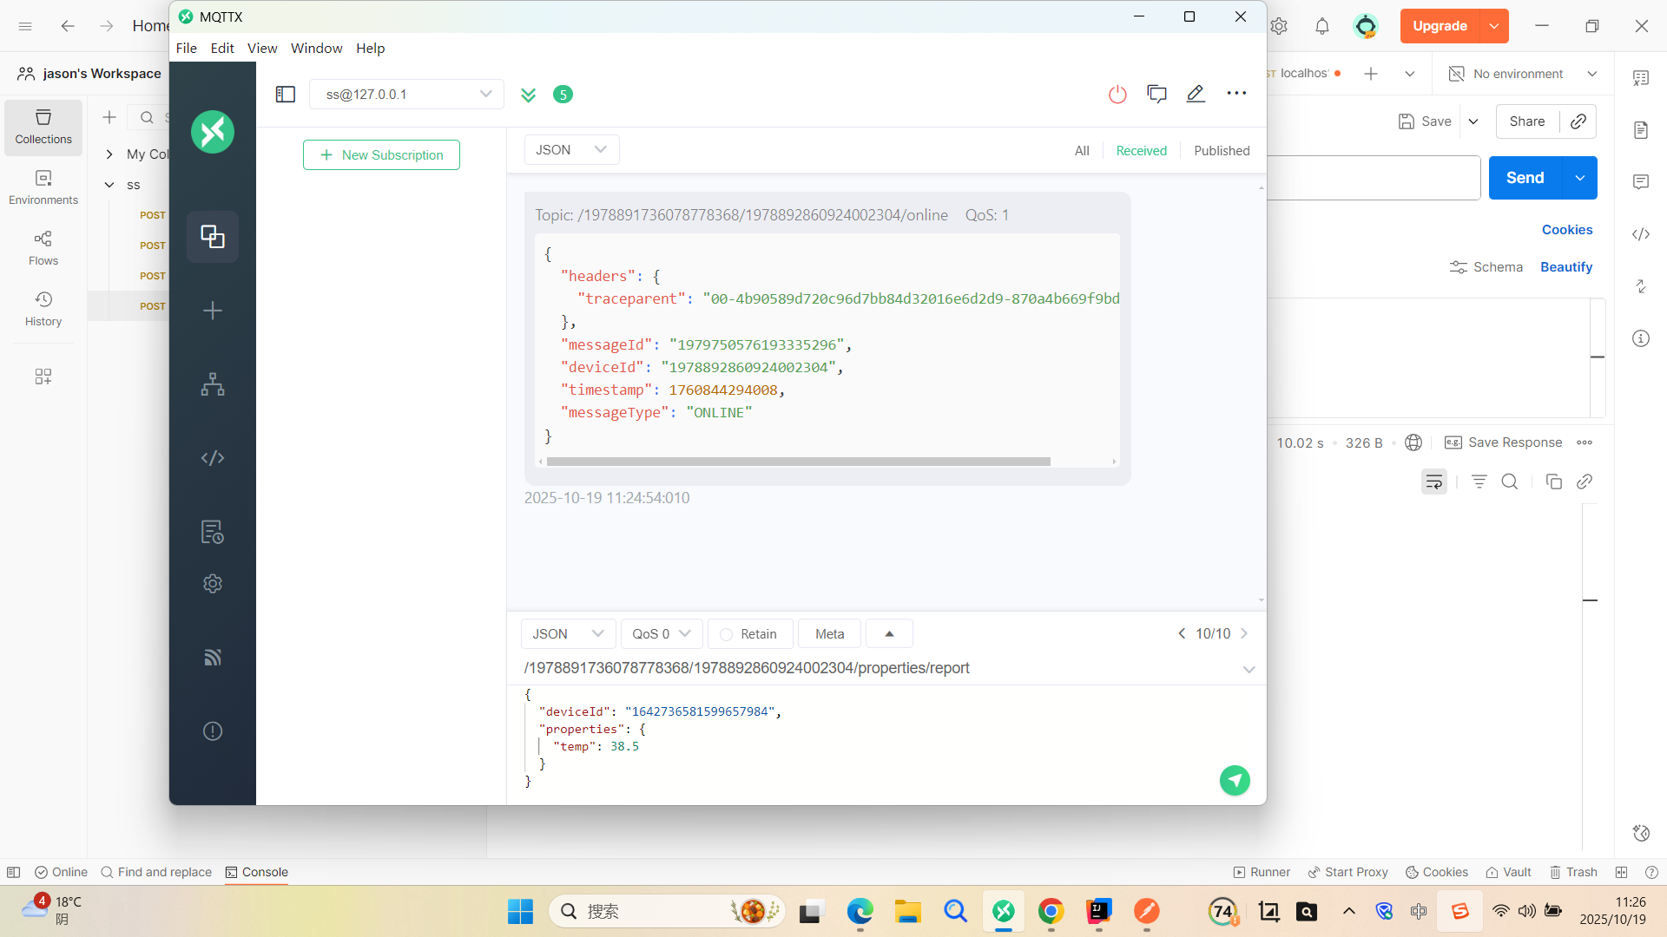Click the green send message button
This screenshot has height=937, width=1667.
click(1235, 780)
